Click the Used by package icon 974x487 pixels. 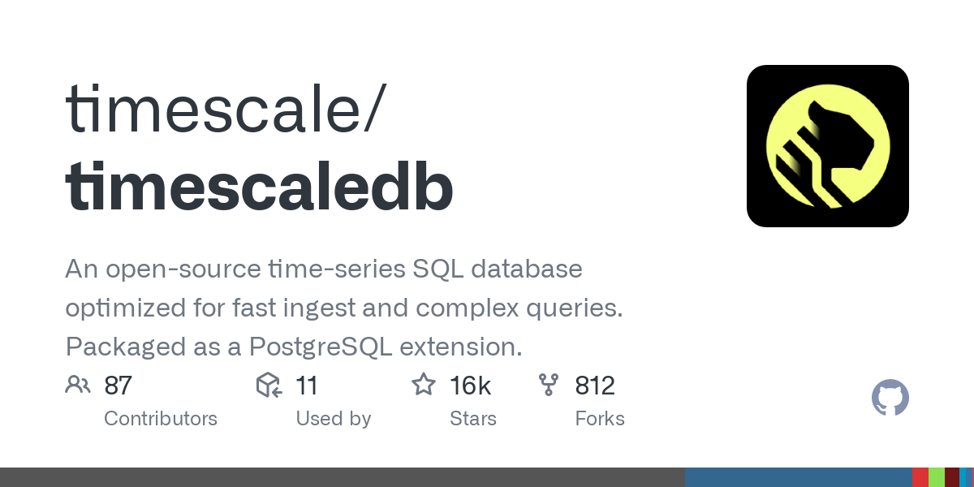[x=269, y=385]
